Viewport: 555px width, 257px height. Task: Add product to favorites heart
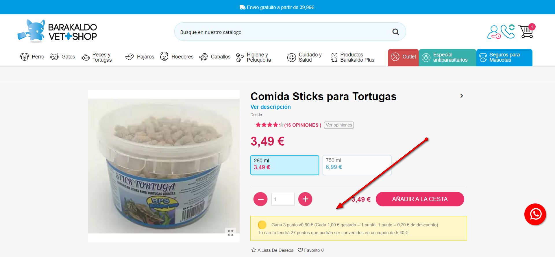pos(310,250)
